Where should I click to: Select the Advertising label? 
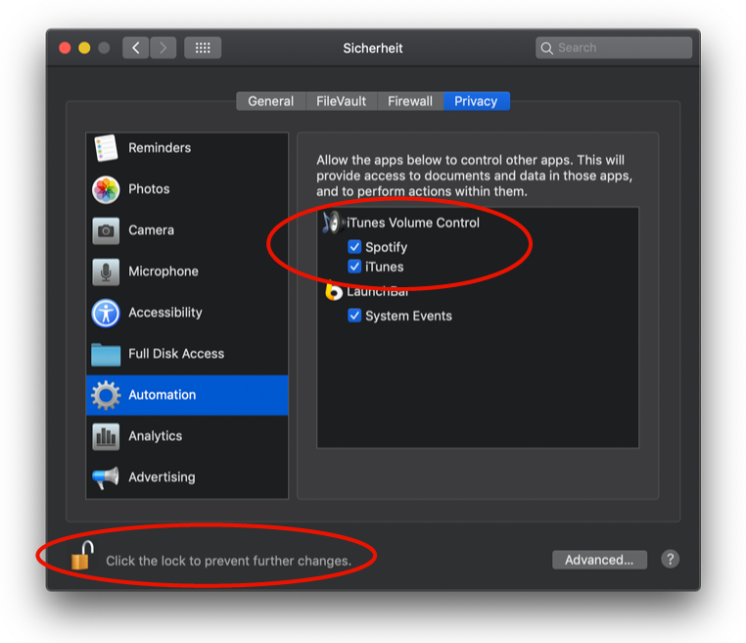click(162, 477)
